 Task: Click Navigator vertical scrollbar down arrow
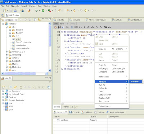coord(50,71)
